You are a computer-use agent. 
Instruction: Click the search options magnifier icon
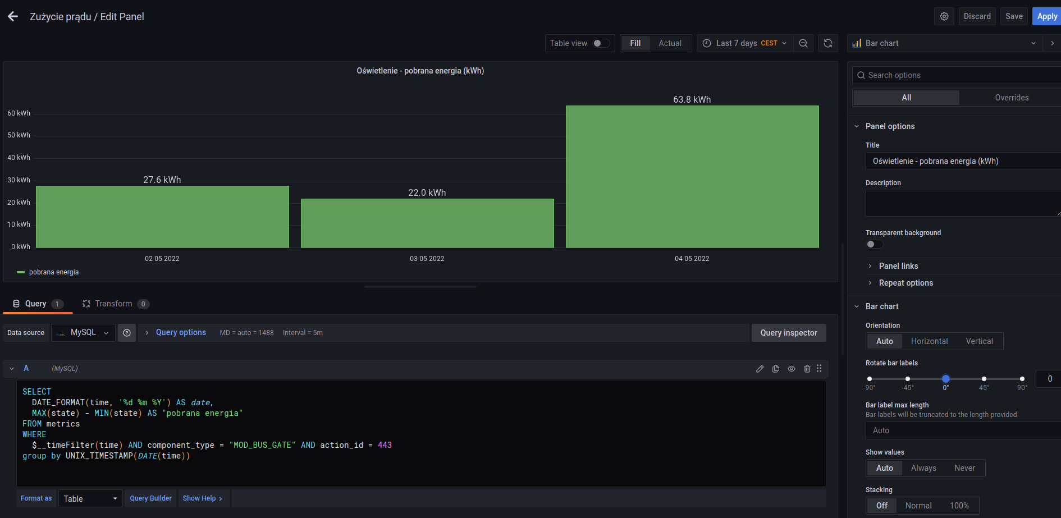(861, 75)
